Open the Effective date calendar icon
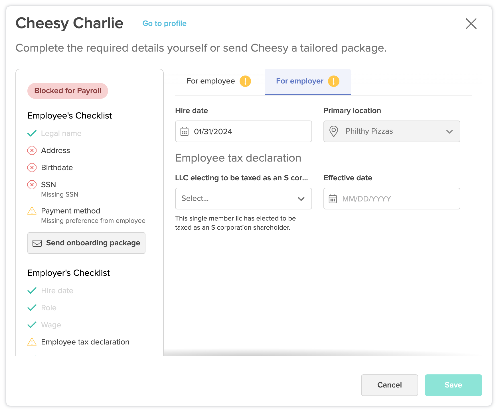The image size is (498, 412). click(333, 199)
